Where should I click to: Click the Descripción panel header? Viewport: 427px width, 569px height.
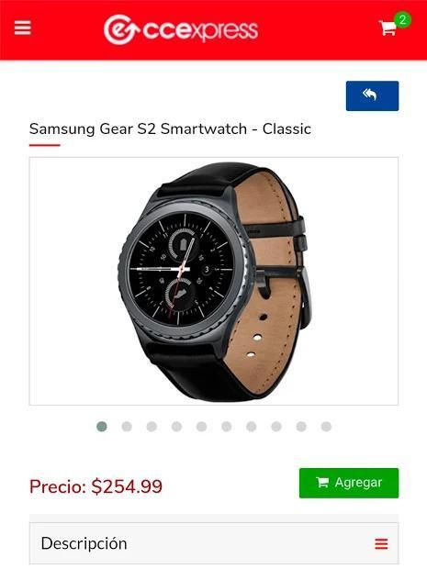214,543
